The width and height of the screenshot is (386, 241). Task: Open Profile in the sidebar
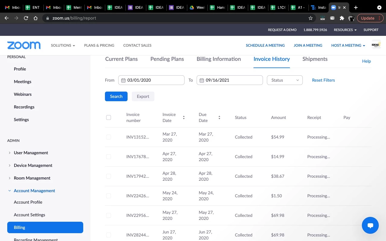click(x=20, y=69)
